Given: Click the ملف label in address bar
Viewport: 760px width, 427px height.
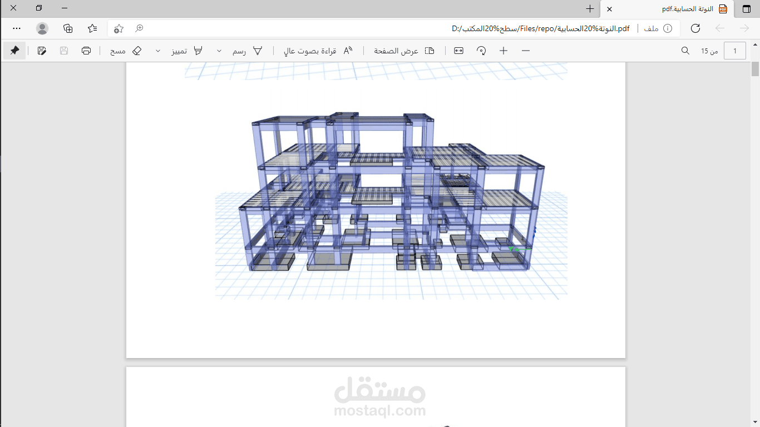Looking at the screenshot, I should pyautogui.click(x=652, y=28).
